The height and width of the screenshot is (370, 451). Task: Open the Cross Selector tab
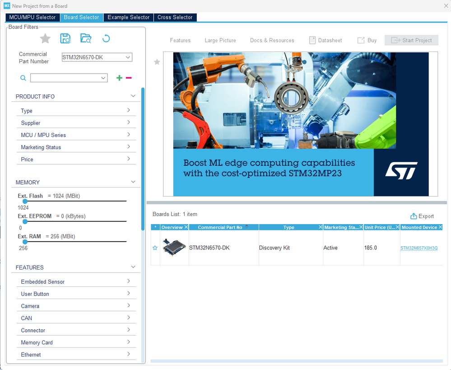[175, 17]
